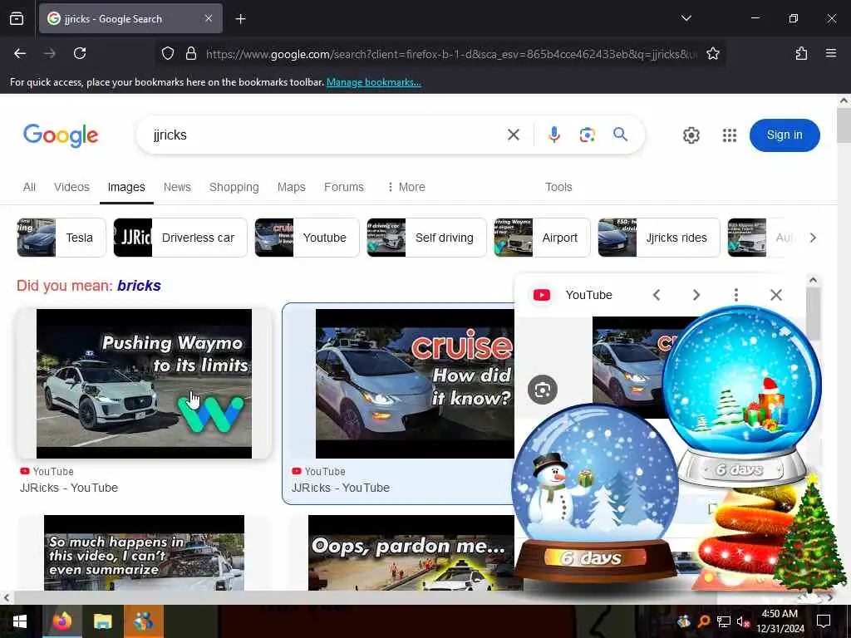This screenshot has height=638, width=851.
Task: Close the image preview panel
Action: (x=776, y=295)
